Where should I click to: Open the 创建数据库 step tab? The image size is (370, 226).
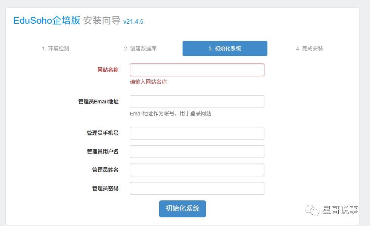click(140, 48)
